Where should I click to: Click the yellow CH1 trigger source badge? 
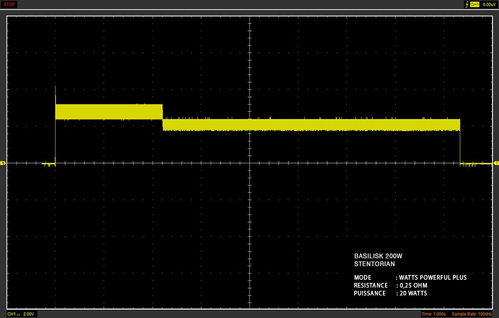pyautogui.click(x=474, y=4)
